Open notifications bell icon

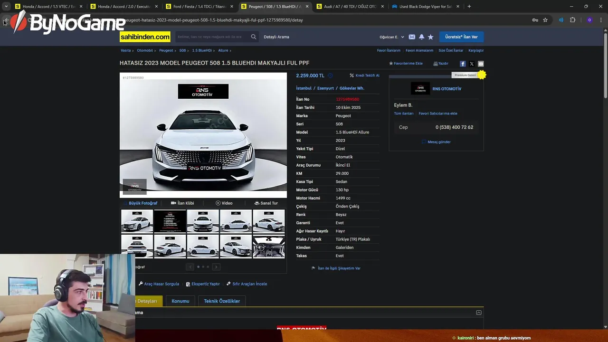(421, 37)
